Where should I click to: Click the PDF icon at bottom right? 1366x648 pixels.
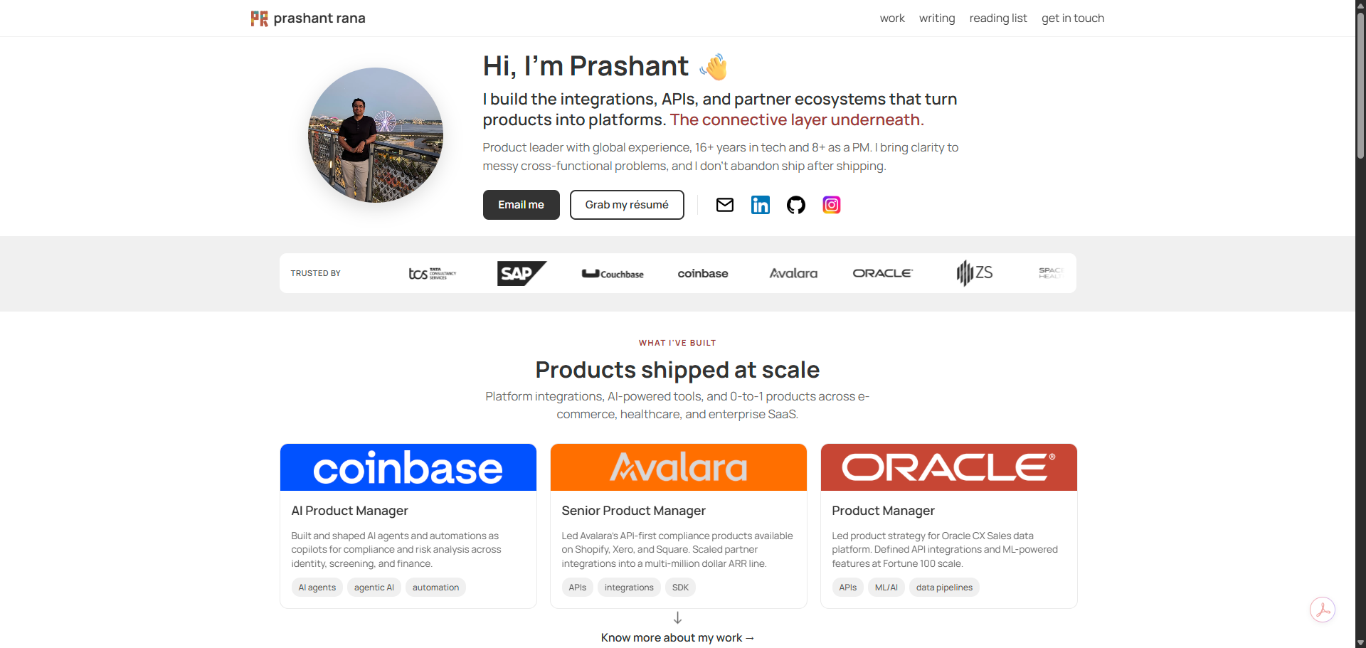(1322, 610)
